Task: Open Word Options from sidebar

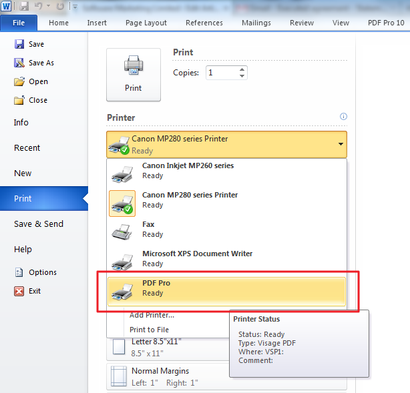Action: point(42,272)
